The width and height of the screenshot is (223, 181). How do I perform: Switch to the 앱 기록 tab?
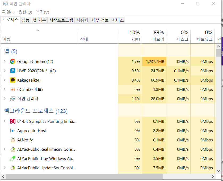[x=39, y=20]
